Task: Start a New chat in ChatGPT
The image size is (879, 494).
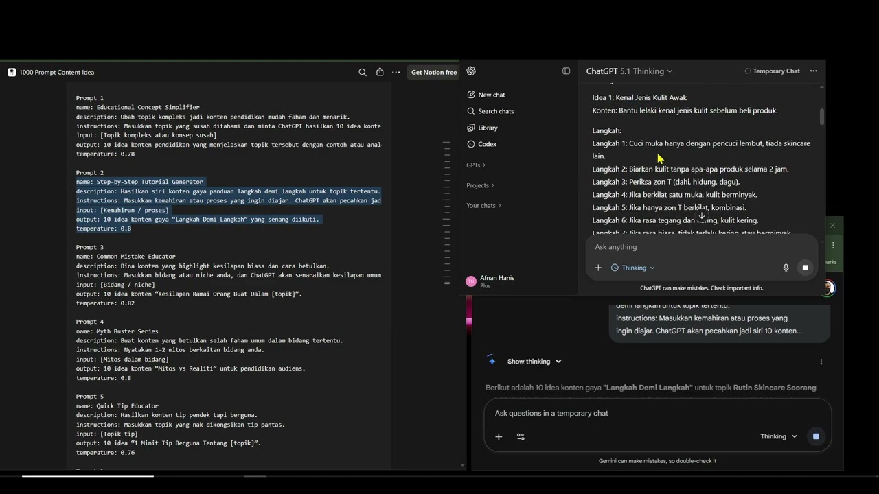Action: tap(486, 95)
